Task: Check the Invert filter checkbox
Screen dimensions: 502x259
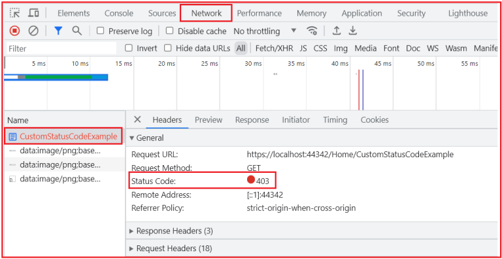Action: click(x=129, y=48)
